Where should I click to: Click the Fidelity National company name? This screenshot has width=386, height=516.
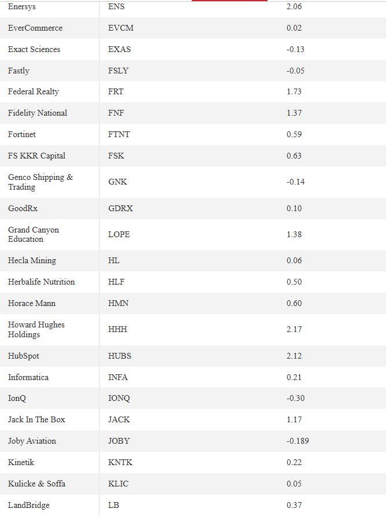pos(38,113)
